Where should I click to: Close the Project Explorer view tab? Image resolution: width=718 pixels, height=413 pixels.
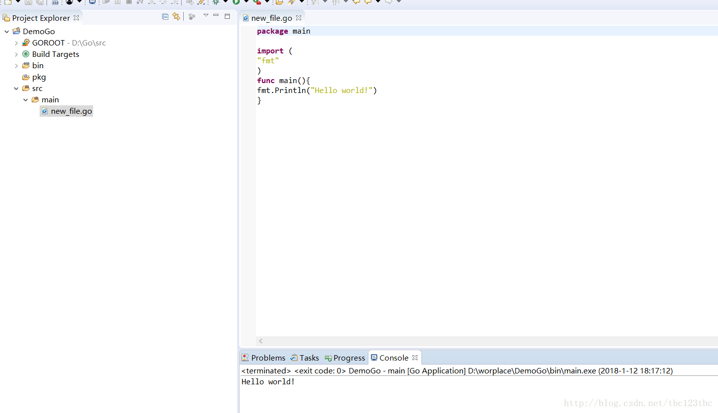point(76,17)
